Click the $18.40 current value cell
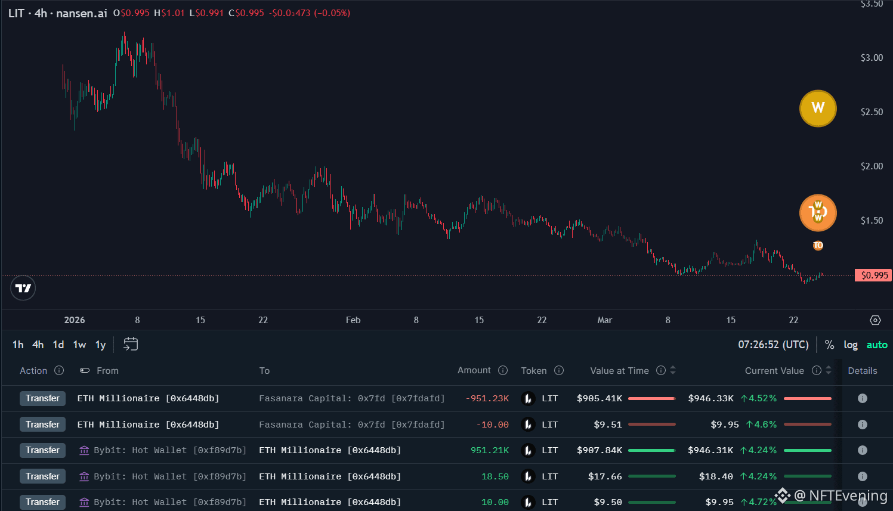Viewport: 893px width, 511px height. click(x=716, y=476)
